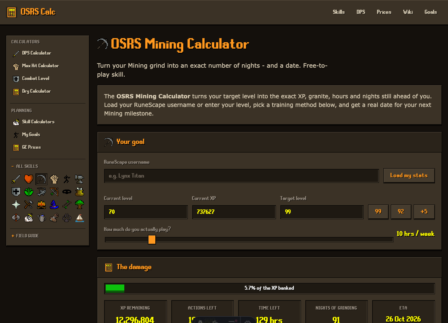Open GE Prices sidebar link

48,147
